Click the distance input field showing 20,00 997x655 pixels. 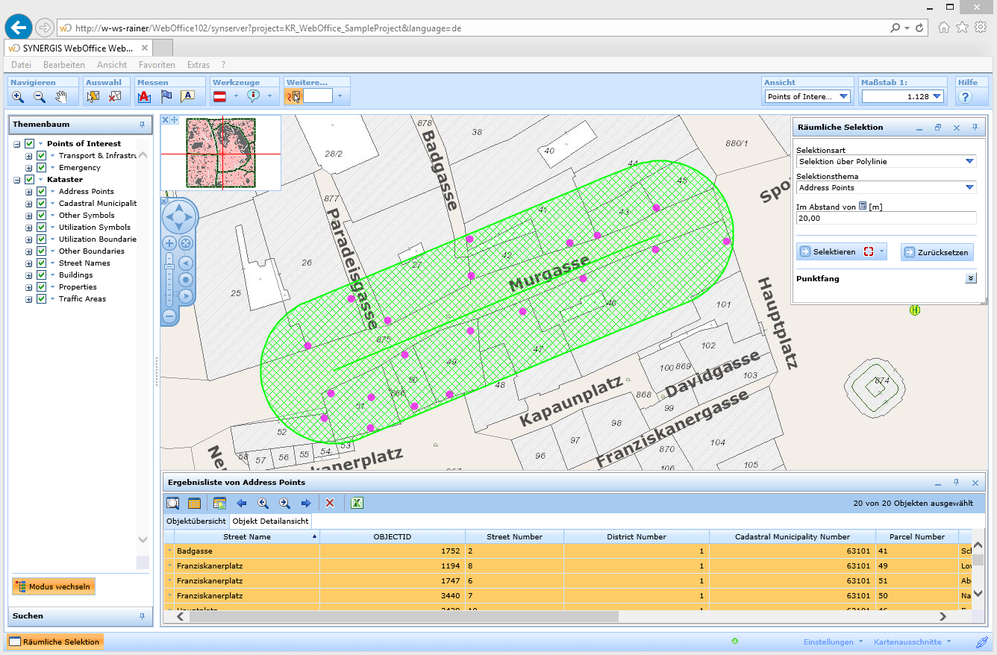click(885, 219)
